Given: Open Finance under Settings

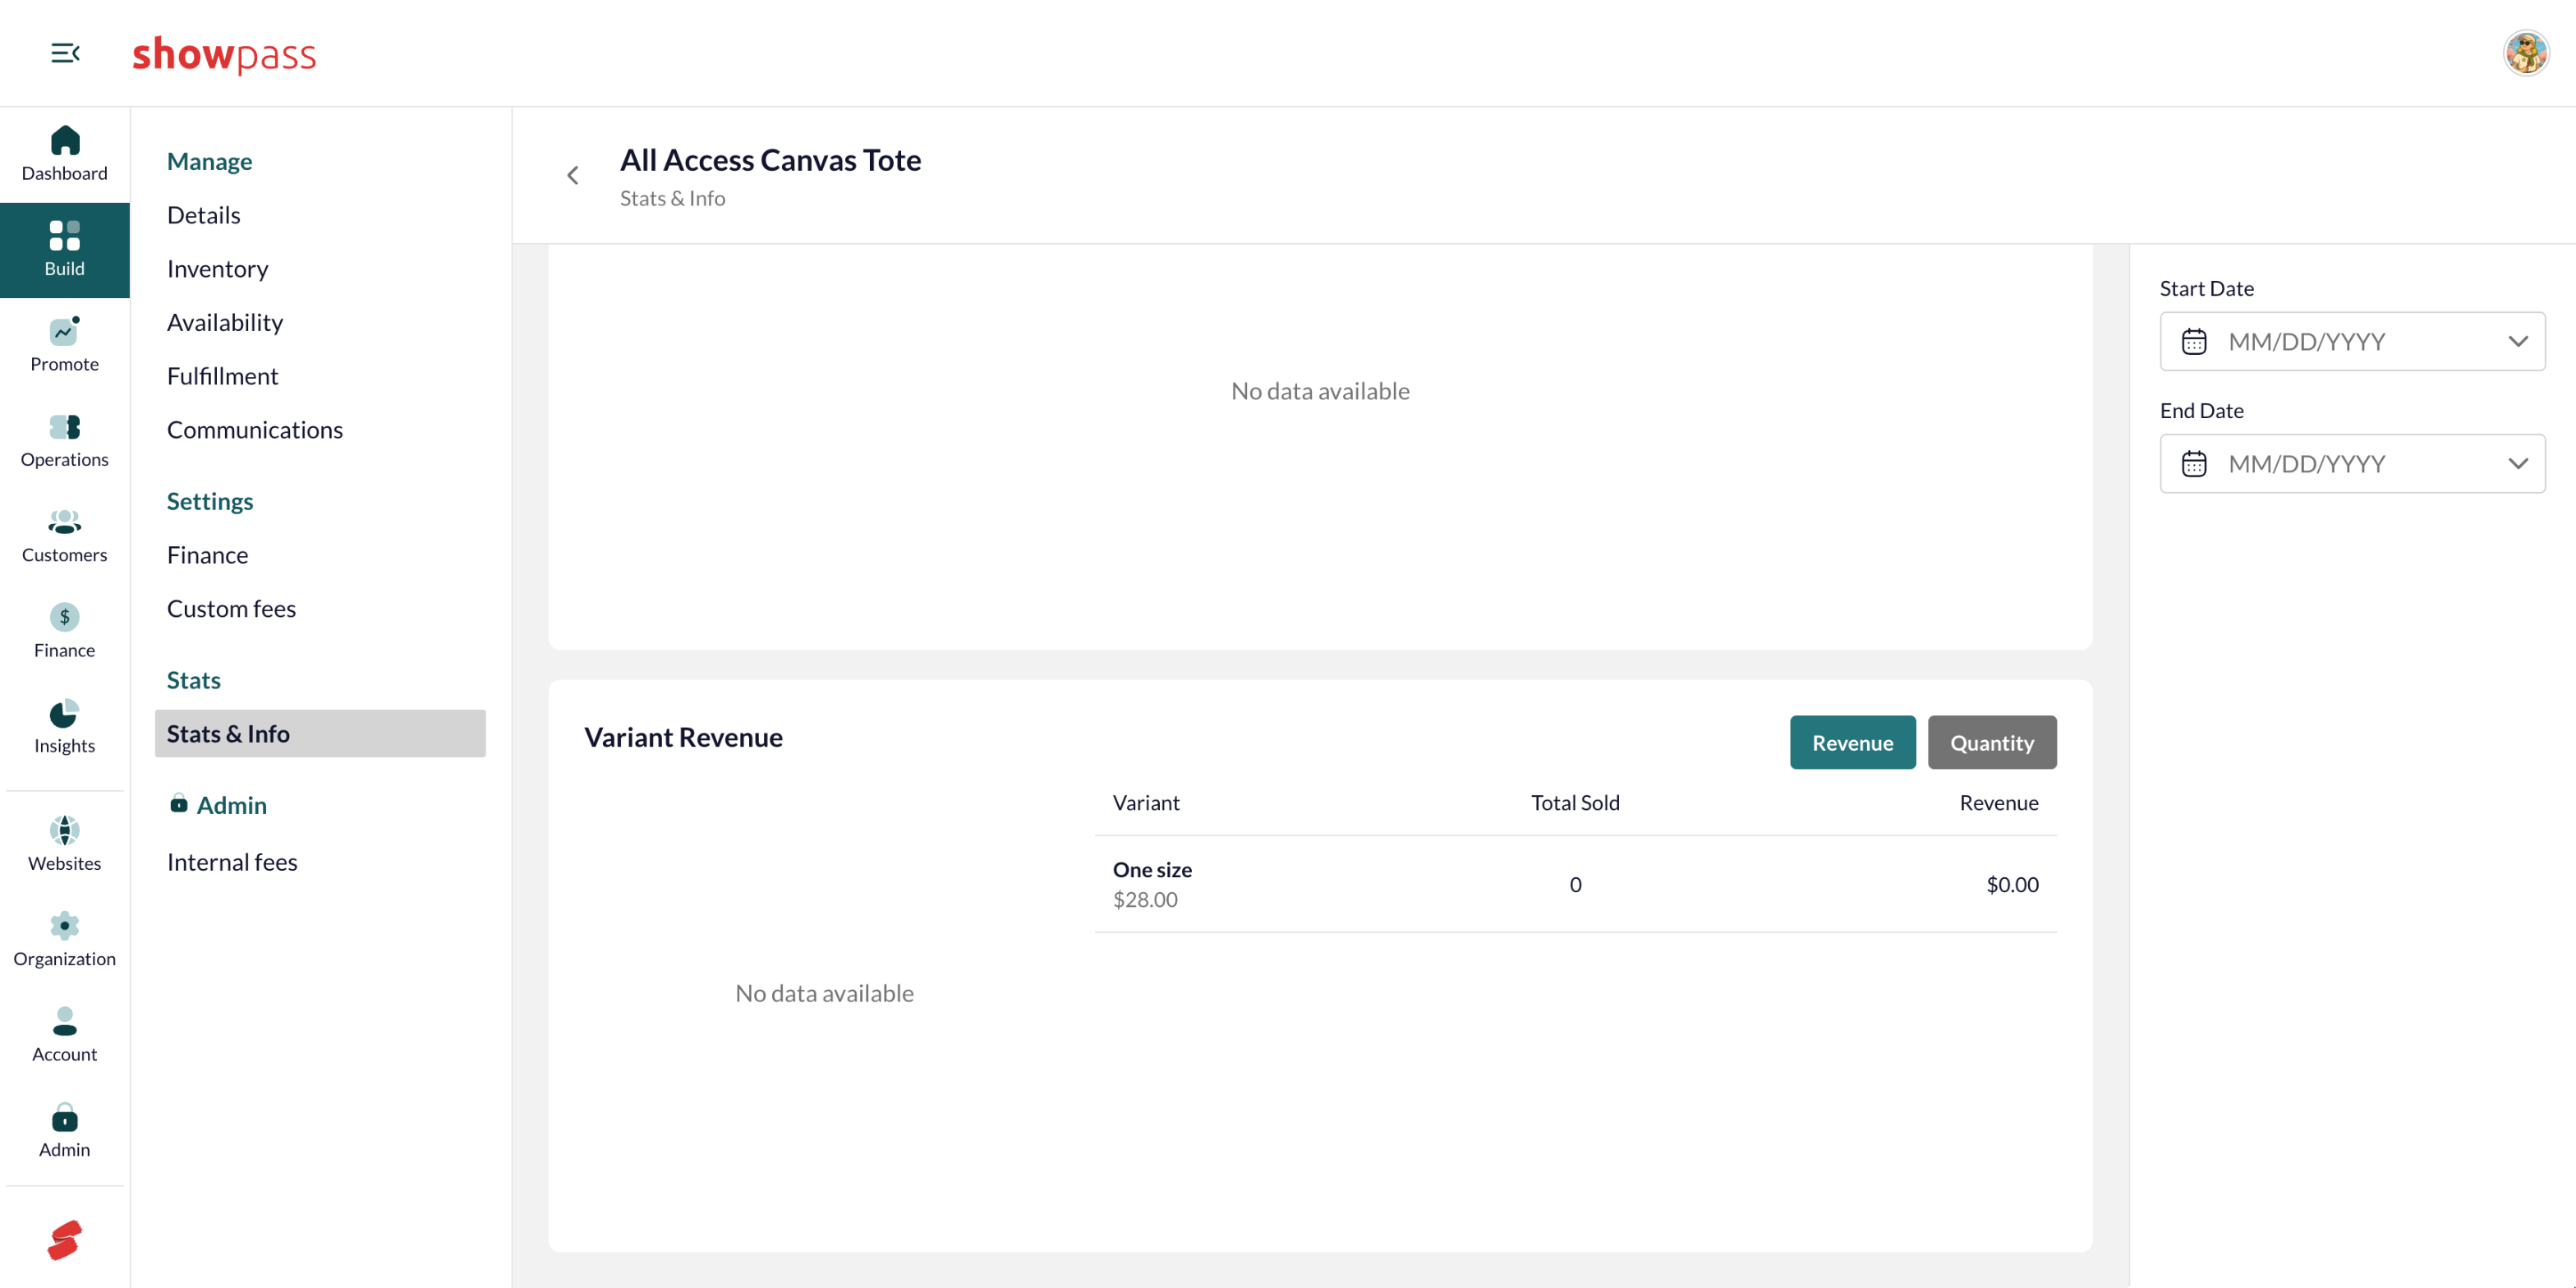Looking at the screenshot, I should pos(208,555).
